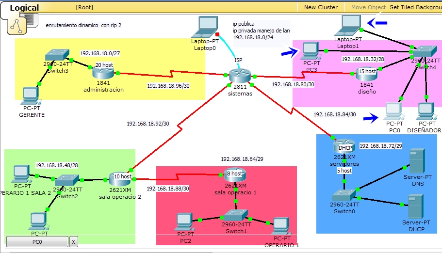This screenshot has width=442, height=253.
Task: Open the PC0 computer icon
Action: click(x=394, y=112)
